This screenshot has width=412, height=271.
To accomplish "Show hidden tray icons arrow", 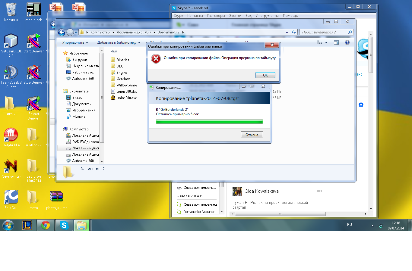I will coord(372,226).
